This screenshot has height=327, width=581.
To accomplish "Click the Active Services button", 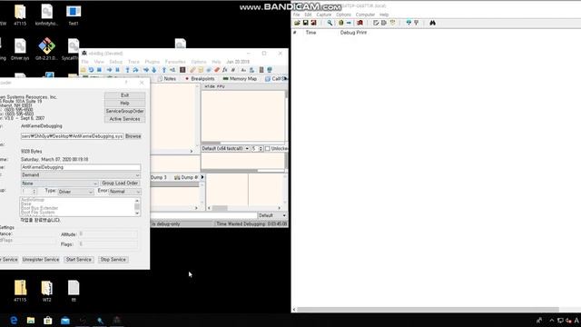I will coord(124,119).
